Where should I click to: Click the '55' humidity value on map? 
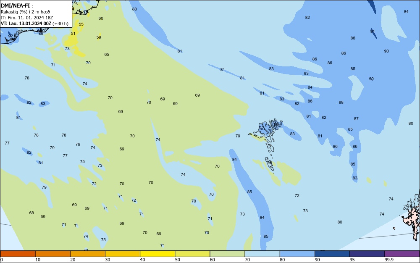point(81,24)
